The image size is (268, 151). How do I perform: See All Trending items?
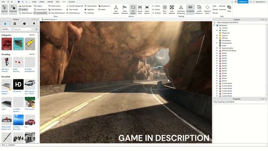tap(32, 54)
